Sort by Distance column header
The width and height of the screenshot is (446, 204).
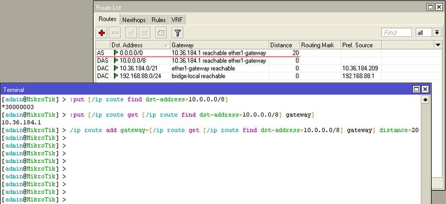pyautogui.click(x=284, y=45)
